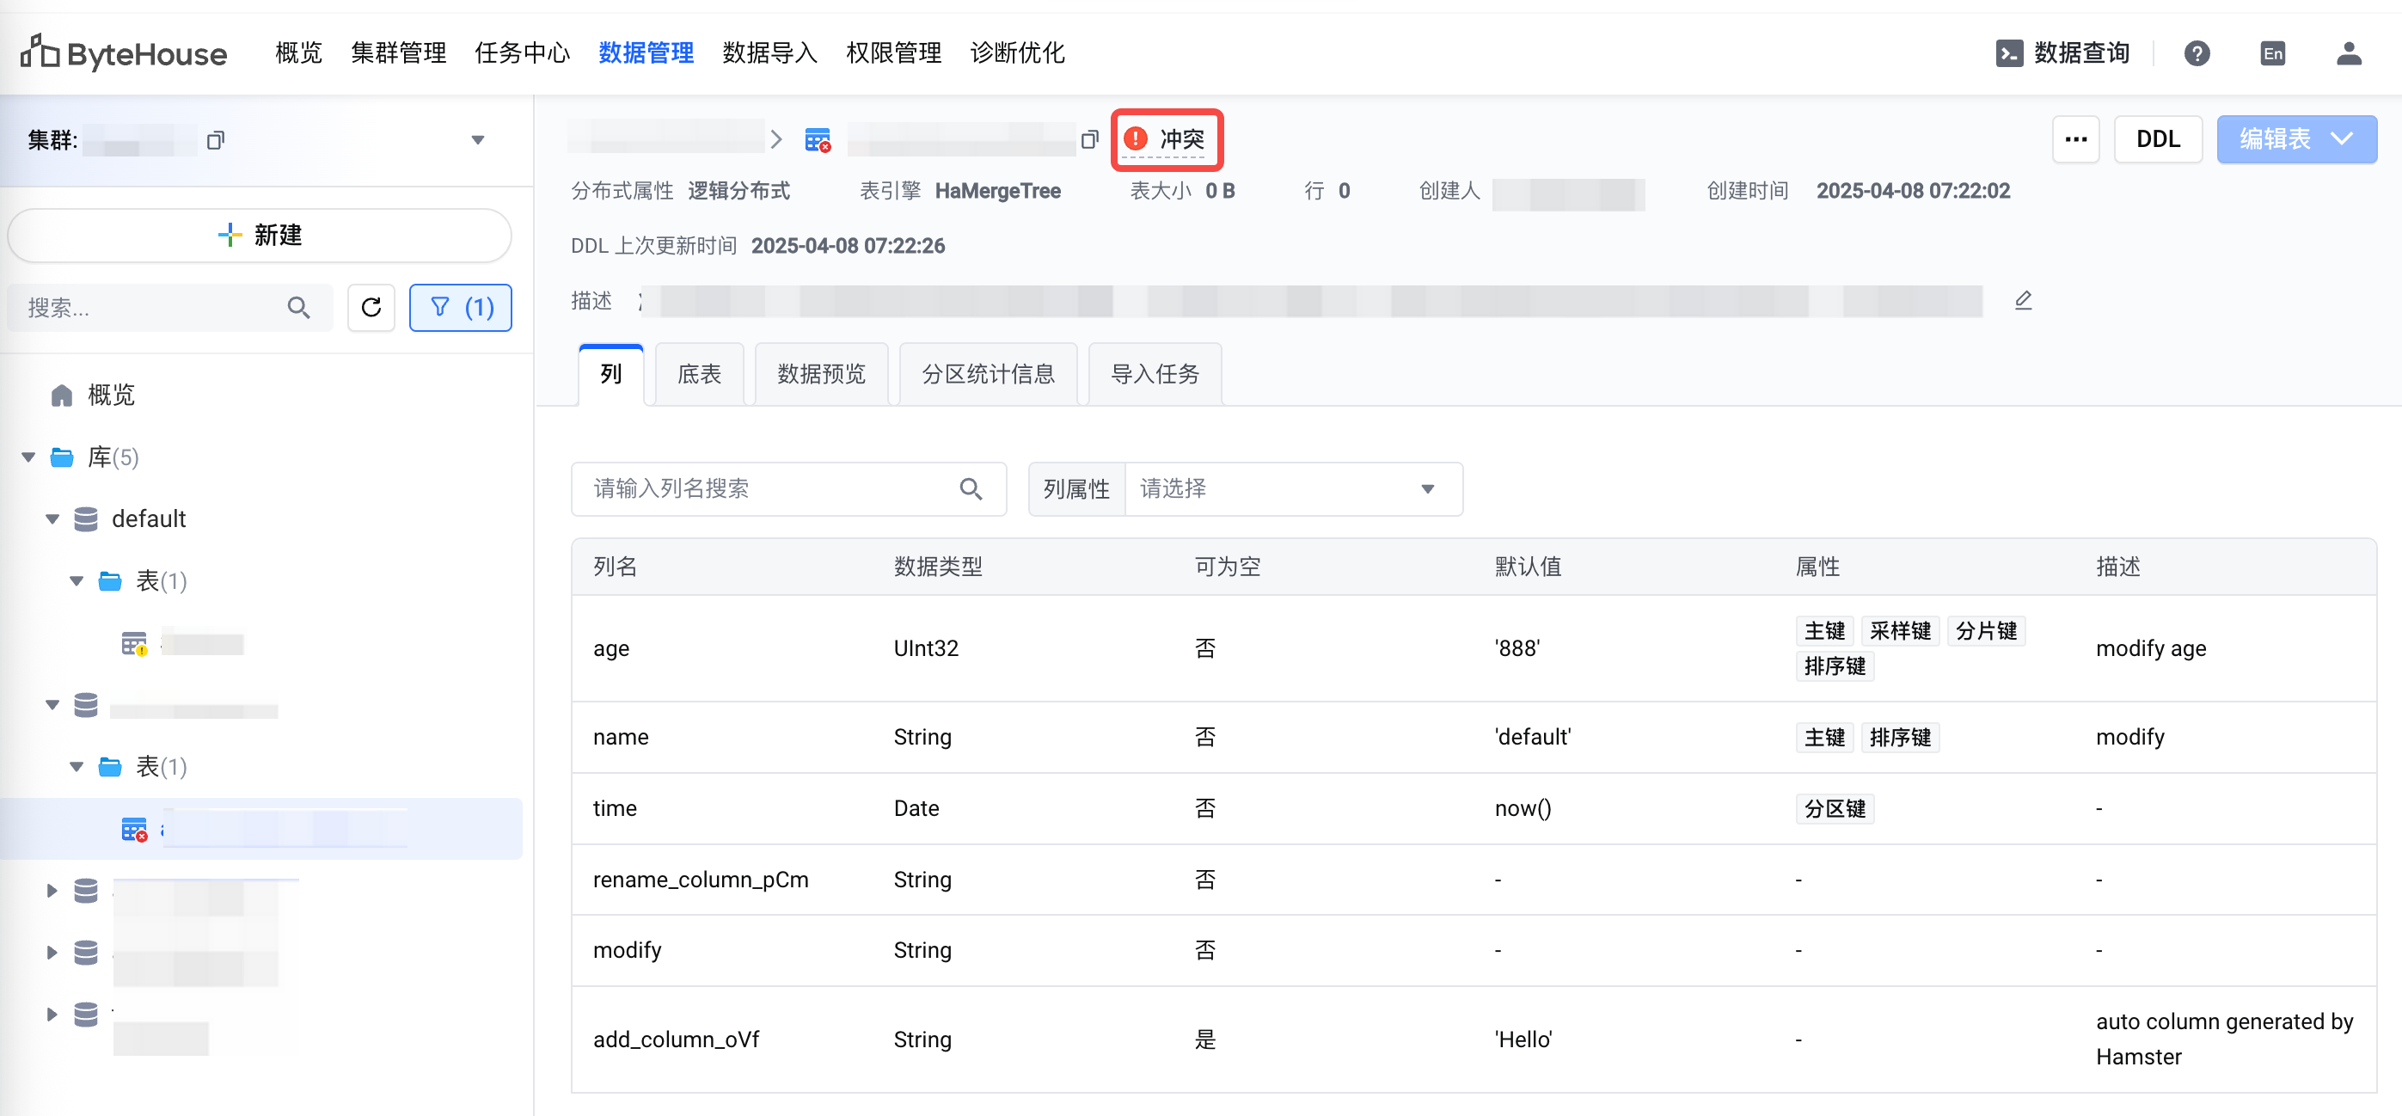Open the more options ellipsis button
Screen dimensions: 2402x1116
pos(2075,140)
